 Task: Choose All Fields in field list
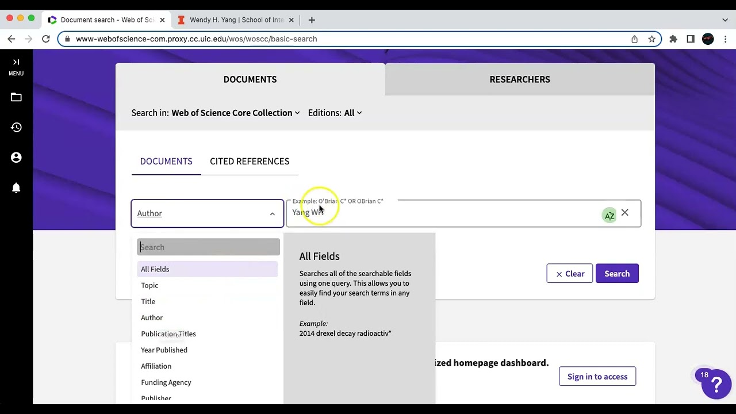207,269
